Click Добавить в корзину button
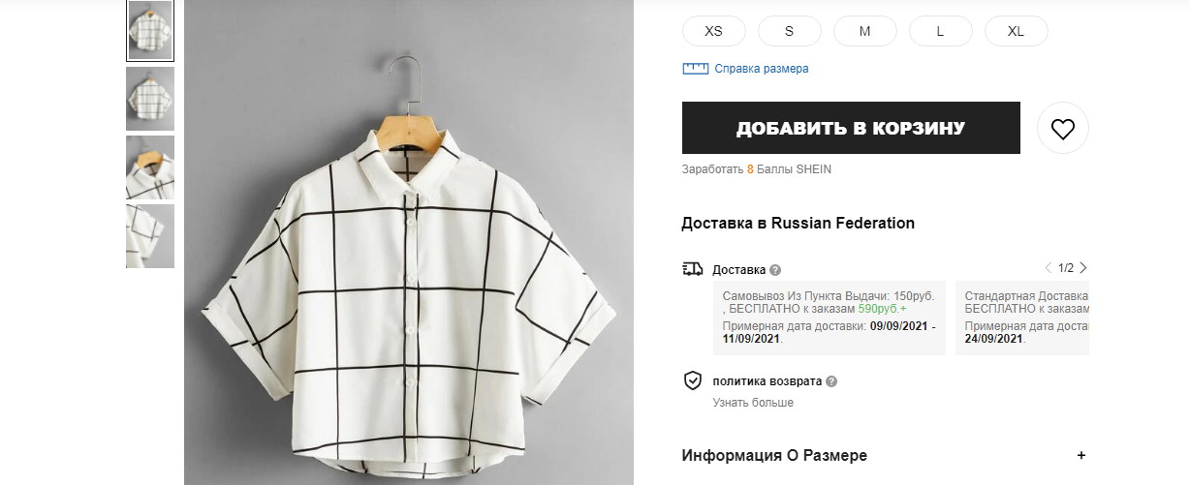This screenshot has width=1190, height=485. 851,128
